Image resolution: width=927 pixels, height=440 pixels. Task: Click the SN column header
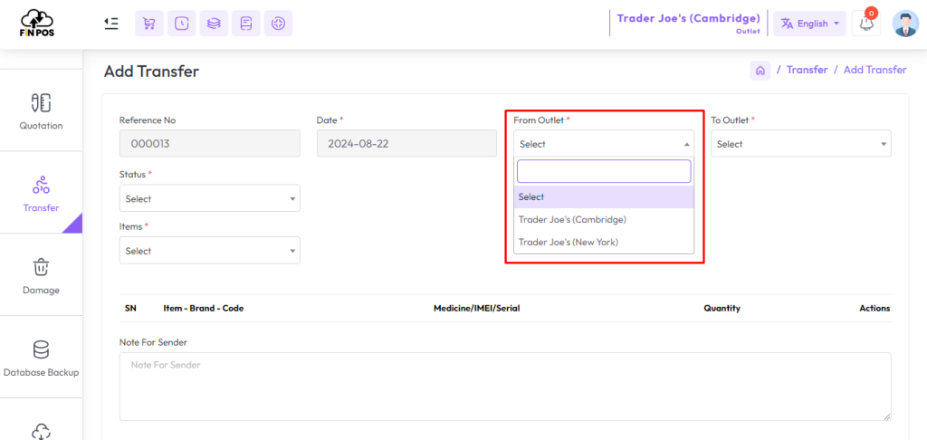click(130, 308)
